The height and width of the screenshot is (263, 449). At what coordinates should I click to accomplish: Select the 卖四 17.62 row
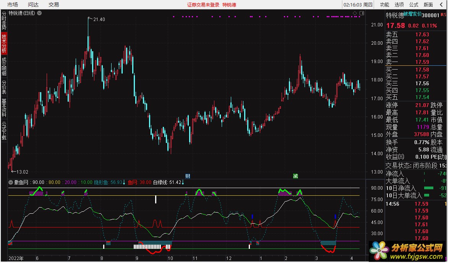[416, 41]
